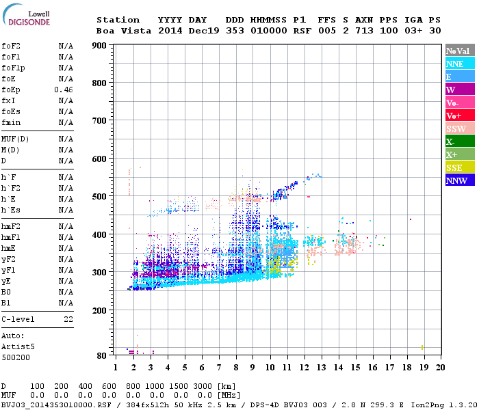
Task: Click the hmF1 parameter label
Action: [11, 237]
